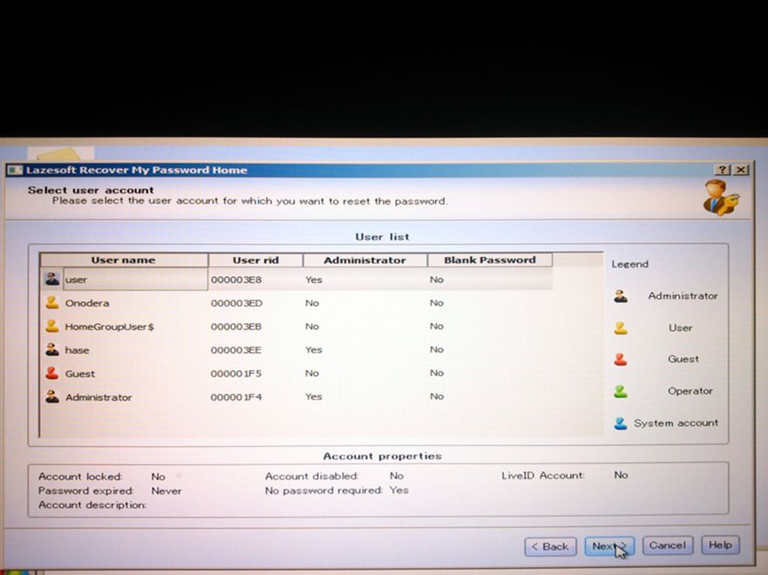Select the 'user' account name
The image size is (768, 575).
click(x=76, y=280)
